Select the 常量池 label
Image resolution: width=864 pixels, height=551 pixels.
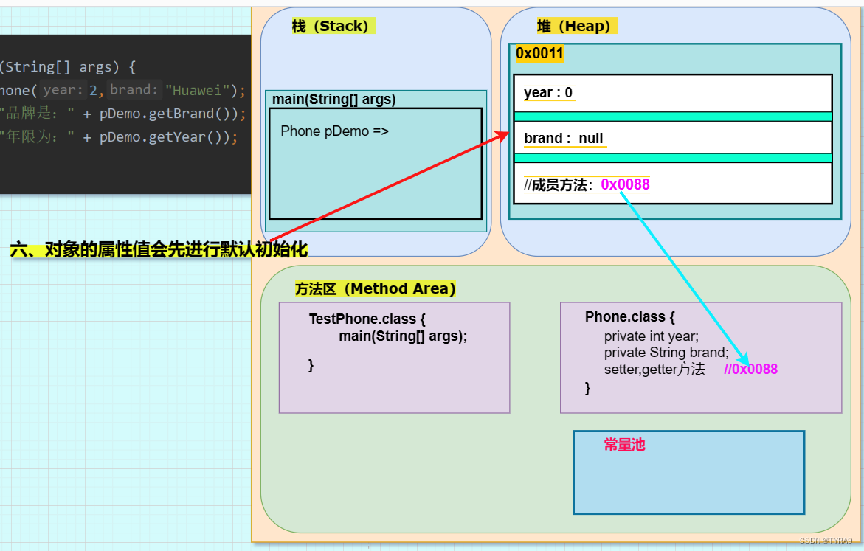coord(624,445)
